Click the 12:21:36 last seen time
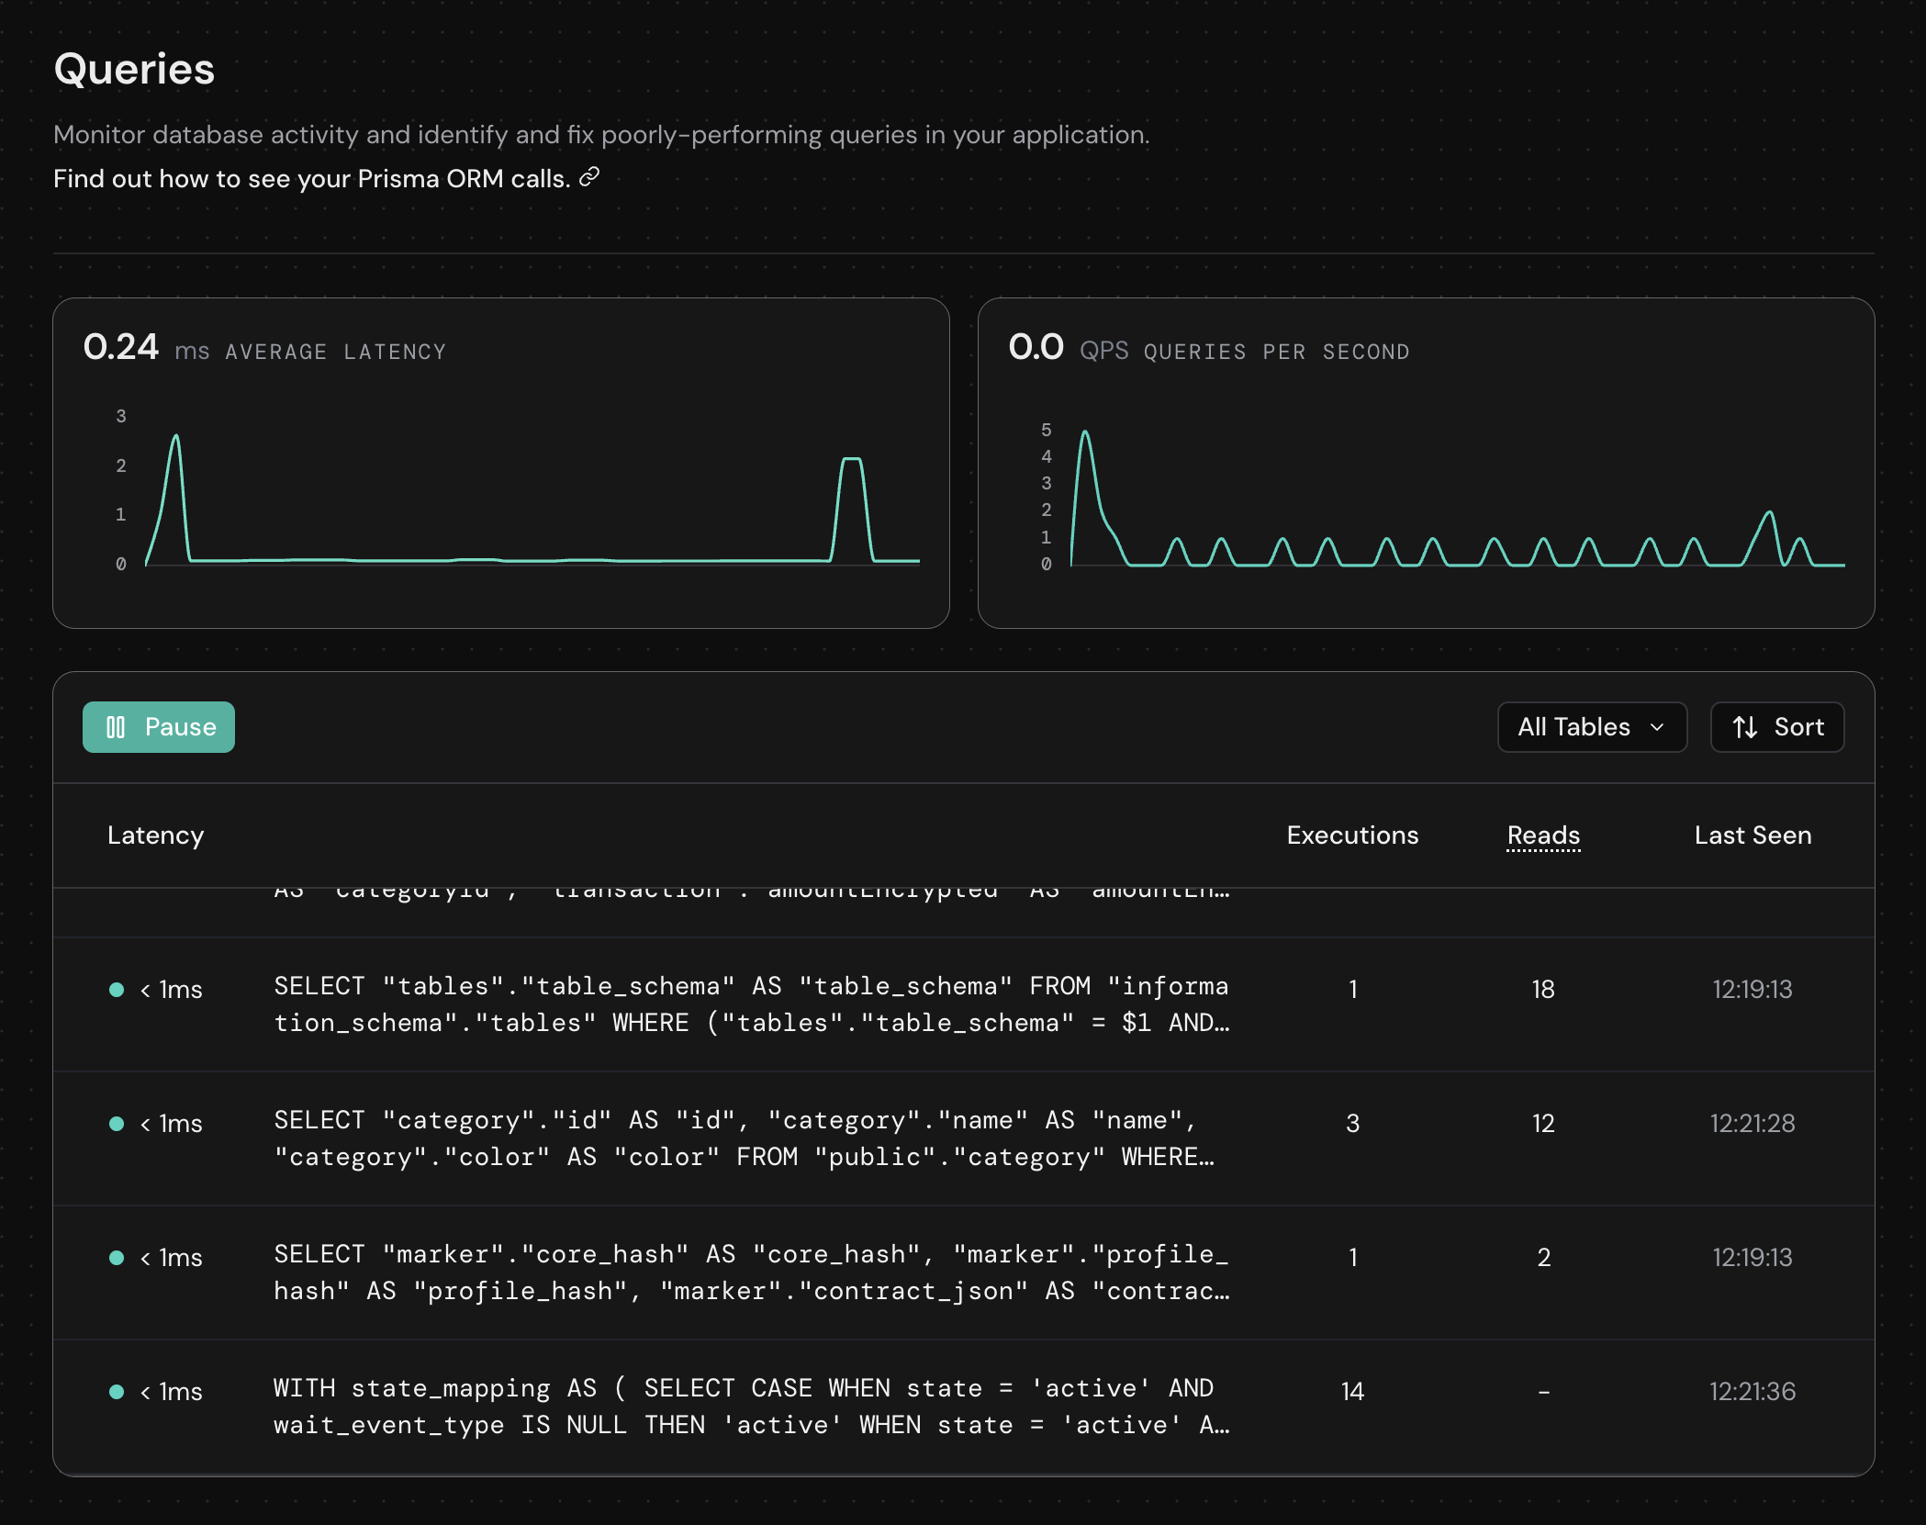The image size is (1926, 1525). click(1752, 1391)
